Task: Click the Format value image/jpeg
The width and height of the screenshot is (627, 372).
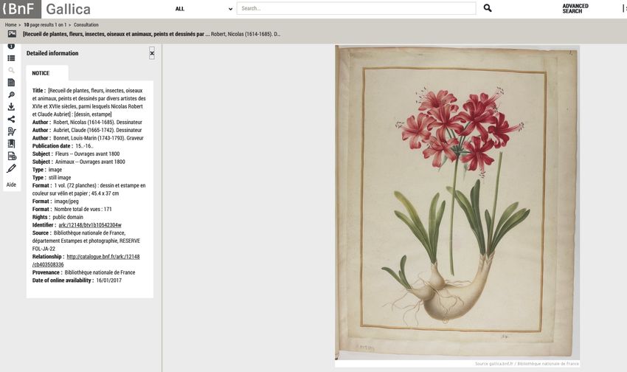Action: [66, 201]
